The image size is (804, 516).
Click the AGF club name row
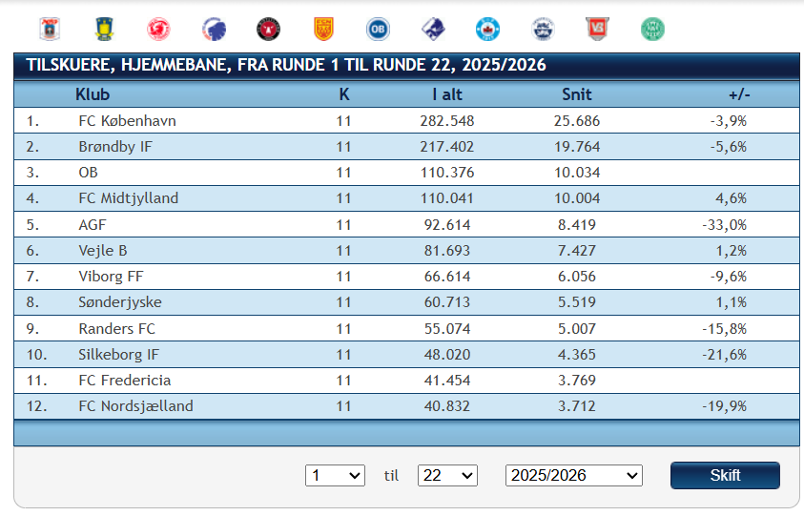(93, 225)
